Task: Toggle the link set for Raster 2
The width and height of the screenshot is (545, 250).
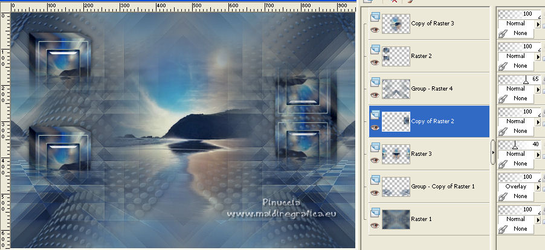Action: [503, 66]
